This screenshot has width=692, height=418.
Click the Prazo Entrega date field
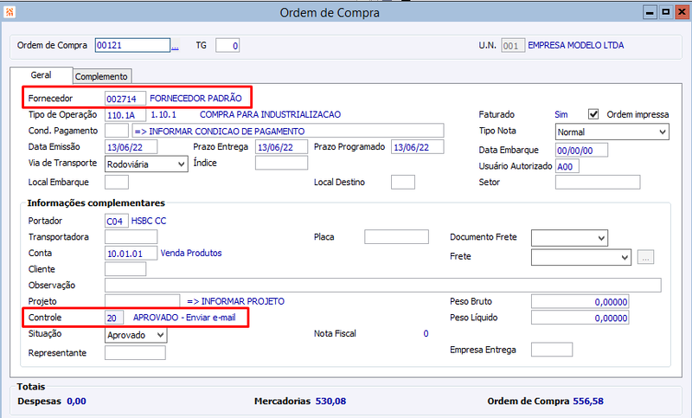(281, 147)
